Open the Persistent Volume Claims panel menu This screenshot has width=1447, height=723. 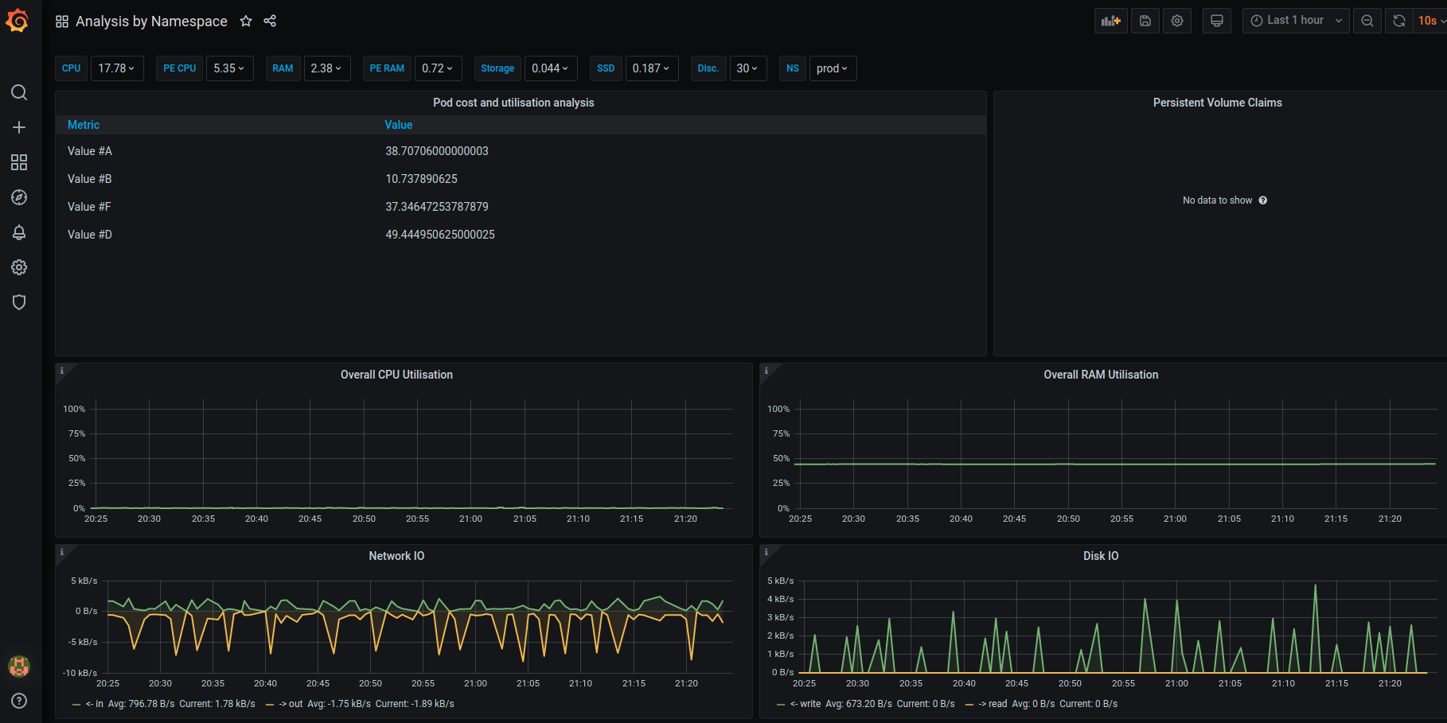click(1217, 102)
